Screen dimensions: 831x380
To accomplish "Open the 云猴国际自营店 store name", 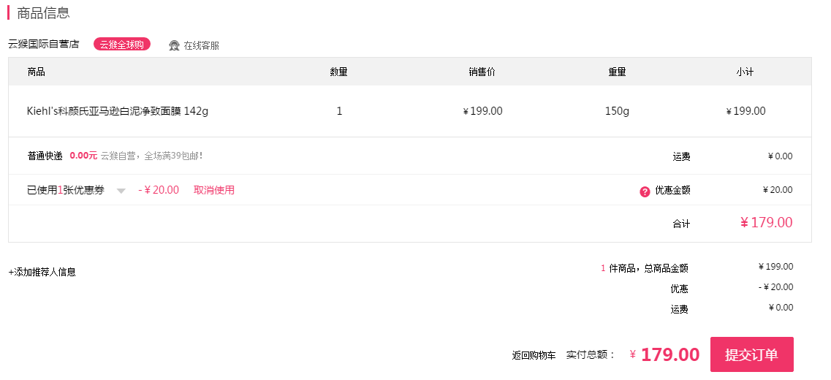I will point(43,44).
